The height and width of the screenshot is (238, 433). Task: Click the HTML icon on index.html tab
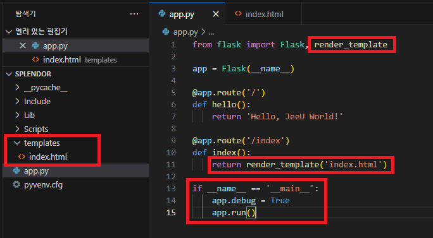[238, 13]
